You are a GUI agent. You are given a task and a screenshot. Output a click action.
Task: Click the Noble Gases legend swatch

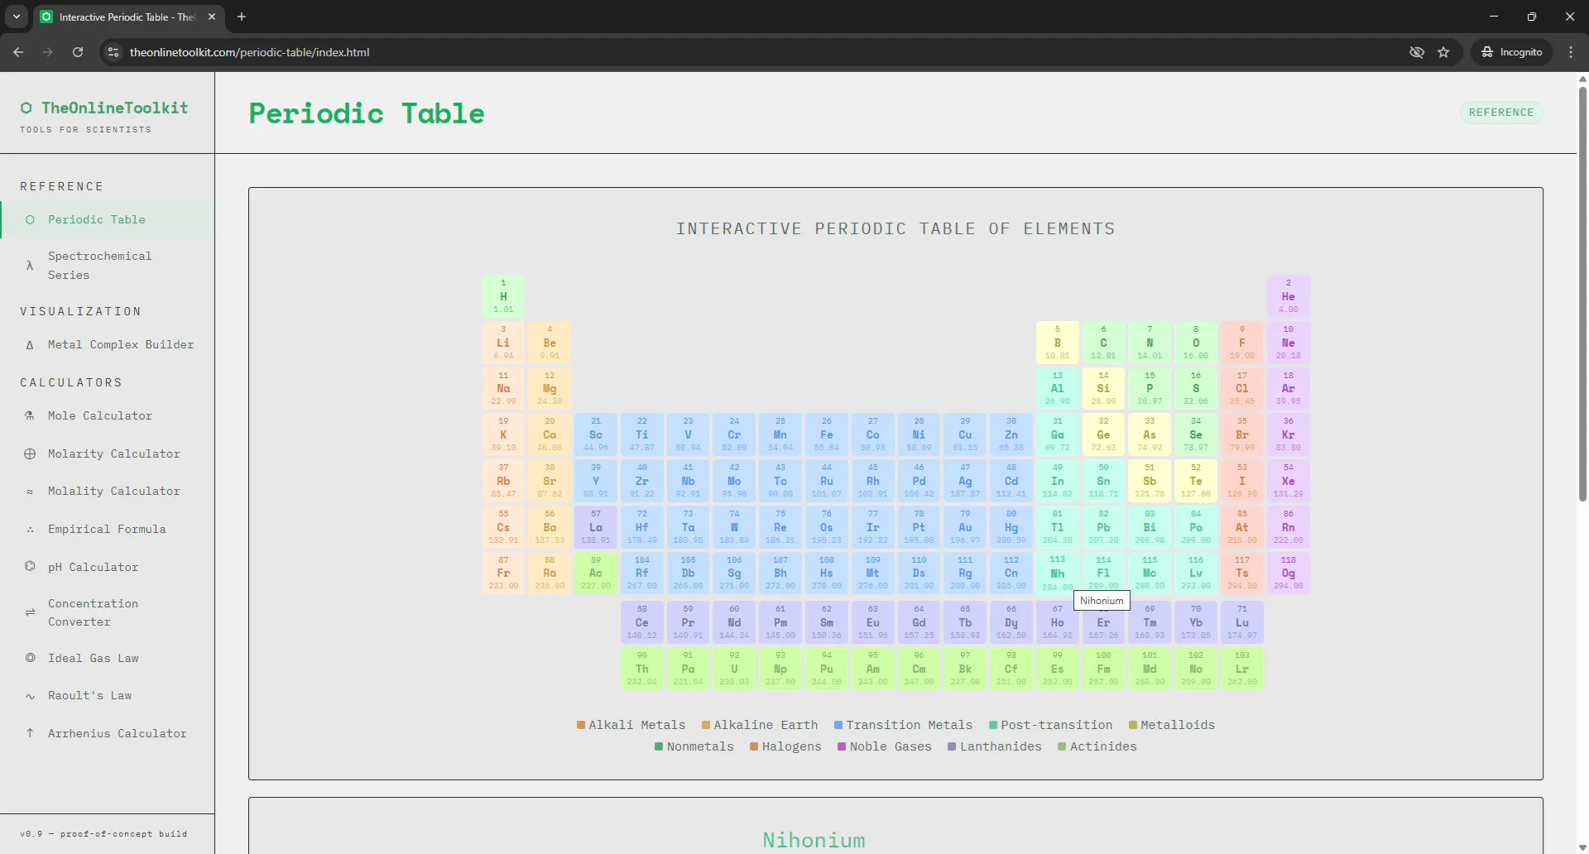(x=842, y=746)
